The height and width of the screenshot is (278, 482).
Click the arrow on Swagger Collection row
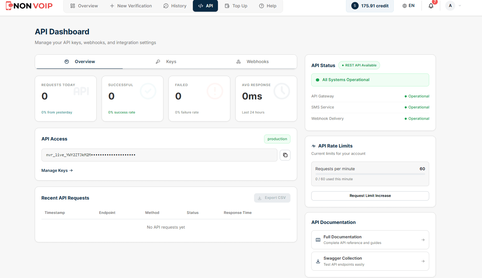click(x=423, y=261)
